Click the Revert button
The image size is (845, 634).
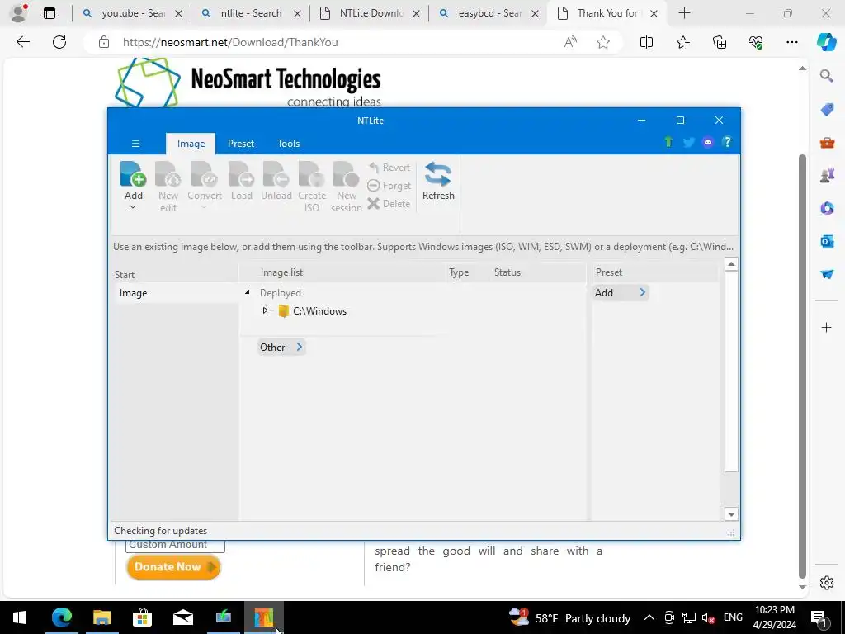tap(389, 168)
